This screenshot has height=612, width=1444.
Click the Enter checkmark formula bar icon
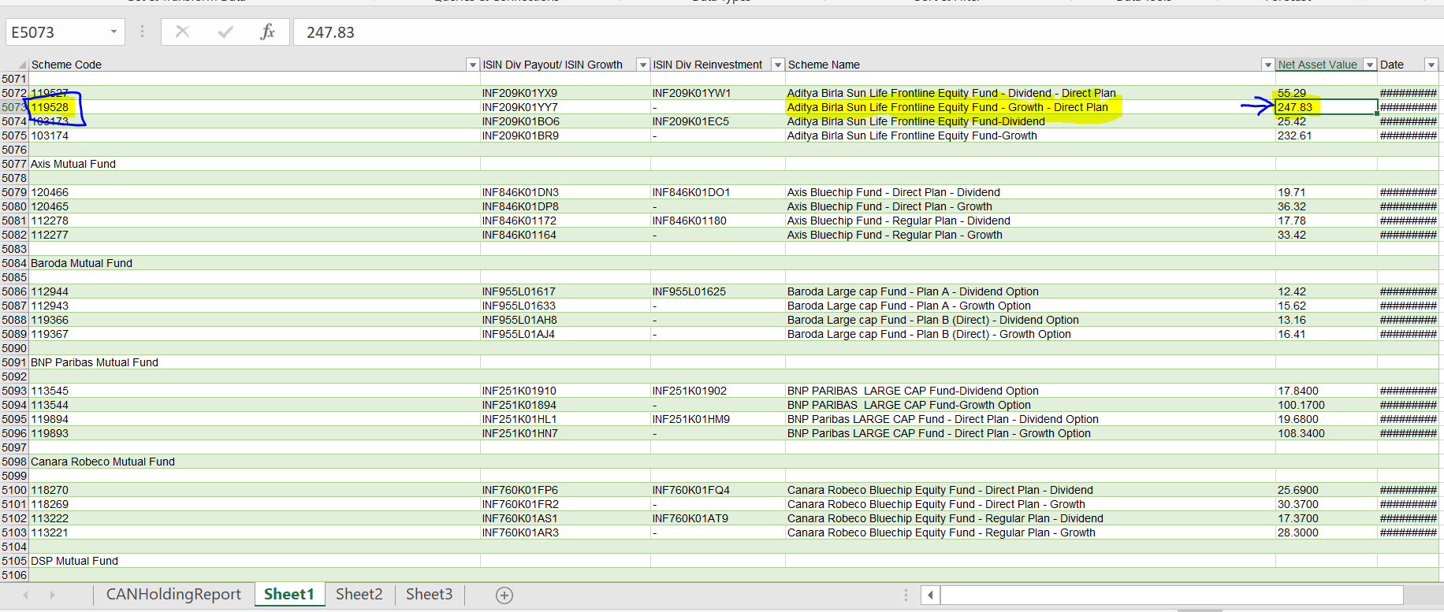pyautogui.click(x=225, y=32)
